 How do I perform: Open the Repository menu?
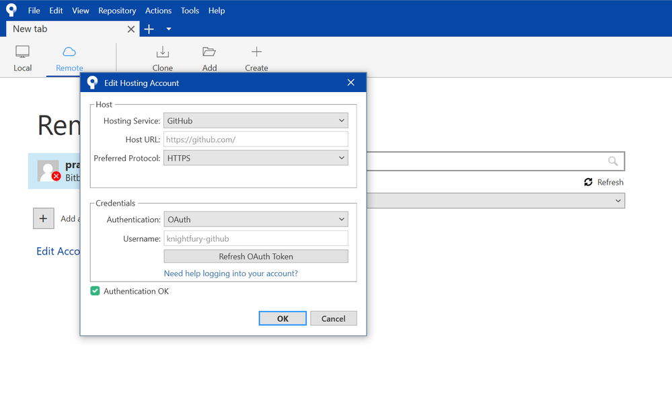[x=117, y=11]
